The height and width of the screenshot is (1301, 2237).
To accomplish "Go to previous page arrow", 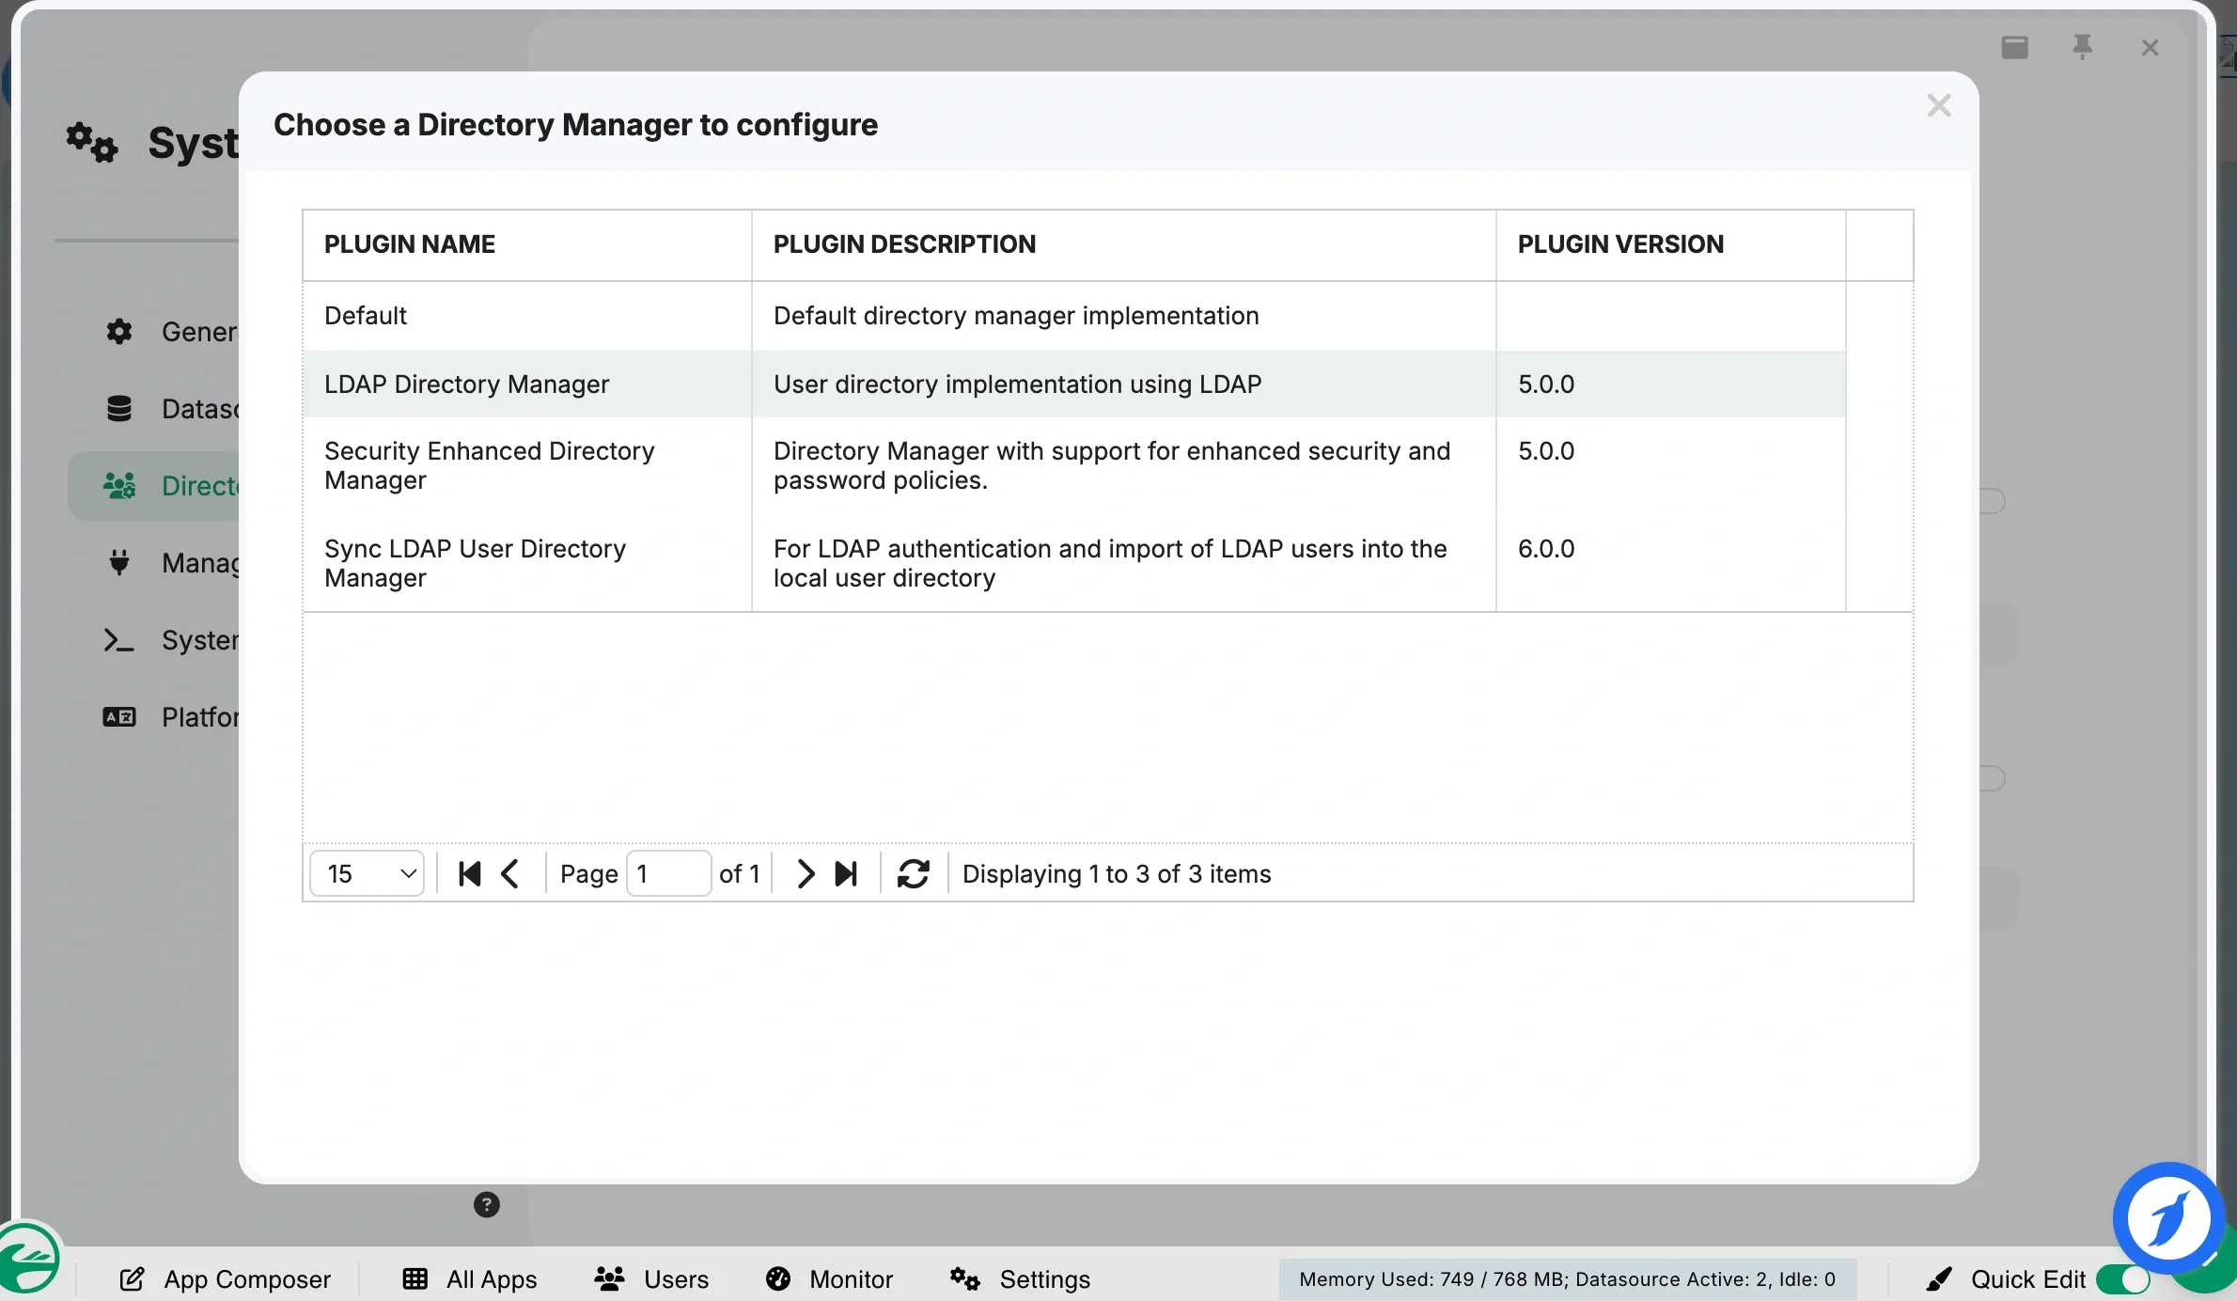I will pyautogui.click(x=510, y=874).
